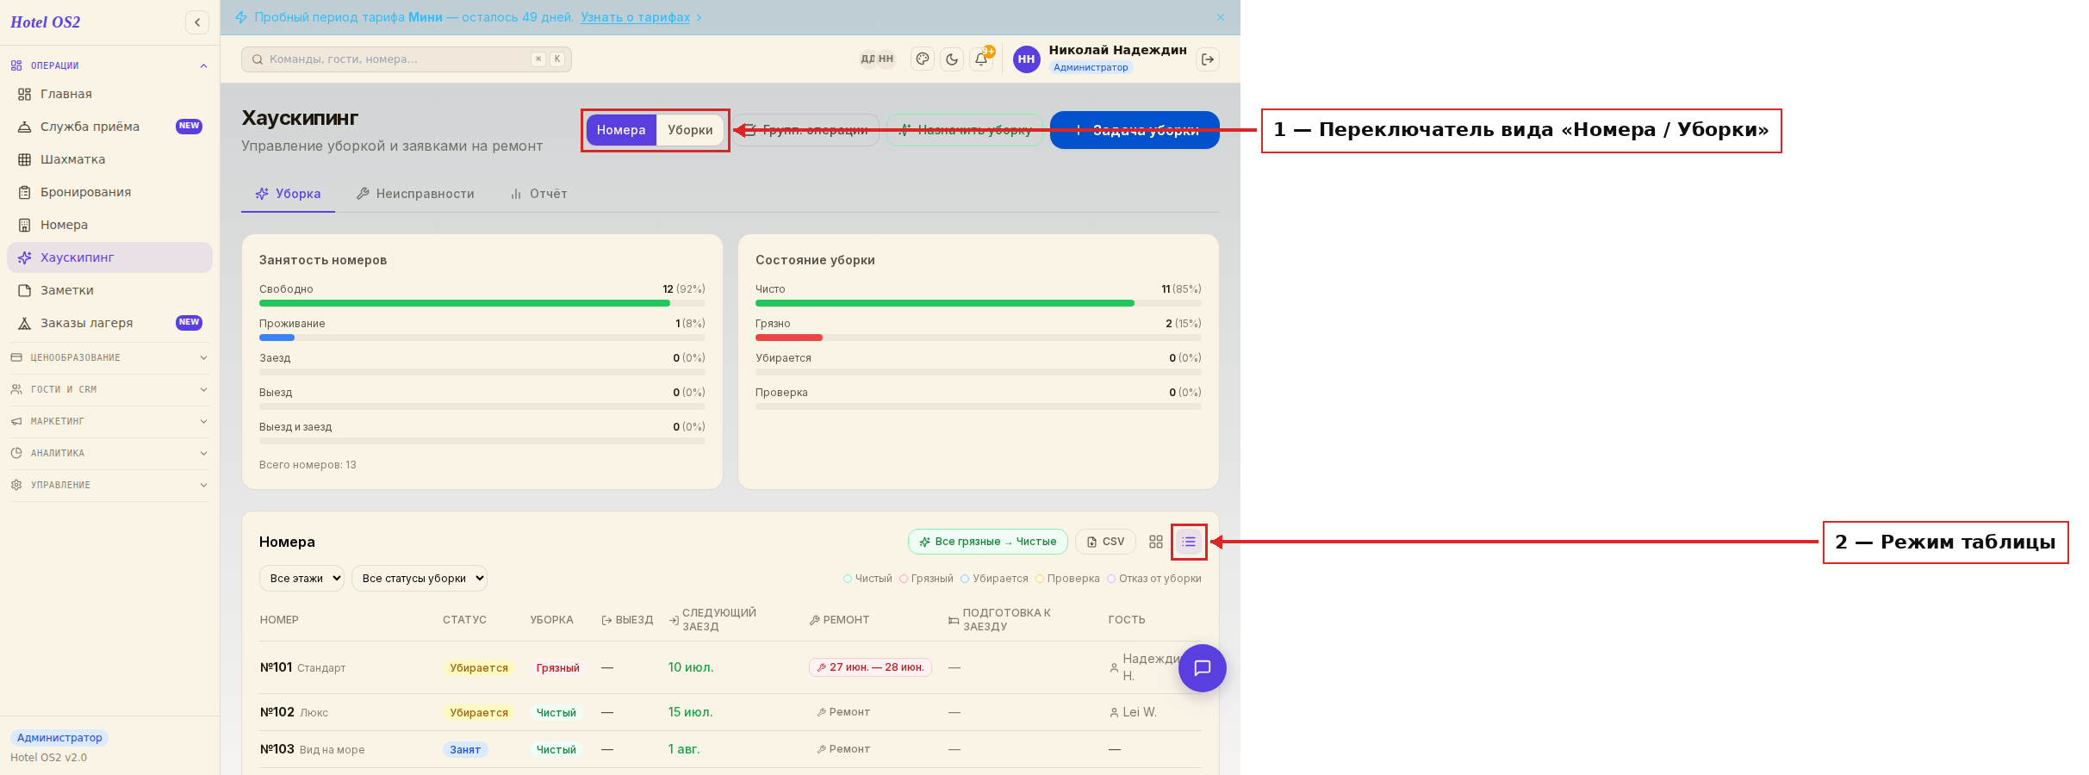This screenshot has height=775, width=2089.
Task: Click Ремонт button in room №102 row
Action: pyautogui.click(x=843, y=712)
